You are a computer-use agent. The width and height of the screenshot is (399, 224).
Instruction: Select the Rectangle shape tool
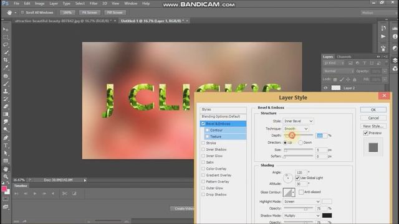click(6, 161)
